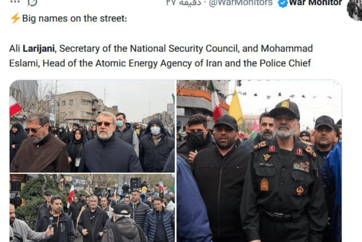Open War Monitor's profile avatar

tap(355, 10)
